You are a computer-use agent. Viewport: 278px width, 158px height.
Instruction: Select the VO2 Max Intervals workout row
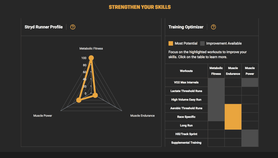pyautogui.click(x=212, y=82)
